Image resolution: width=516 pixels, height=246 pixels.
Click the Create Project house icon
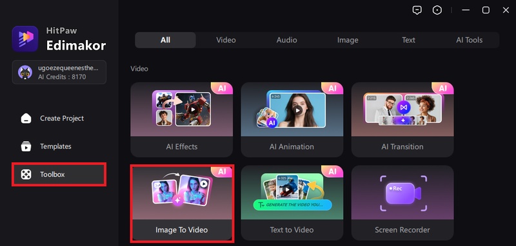click(x=26, y=118)
